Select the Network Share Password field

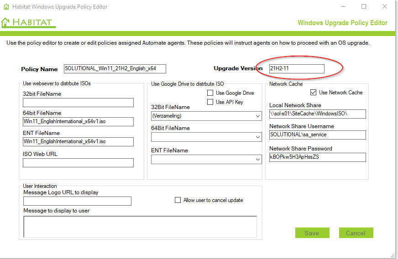317,157
